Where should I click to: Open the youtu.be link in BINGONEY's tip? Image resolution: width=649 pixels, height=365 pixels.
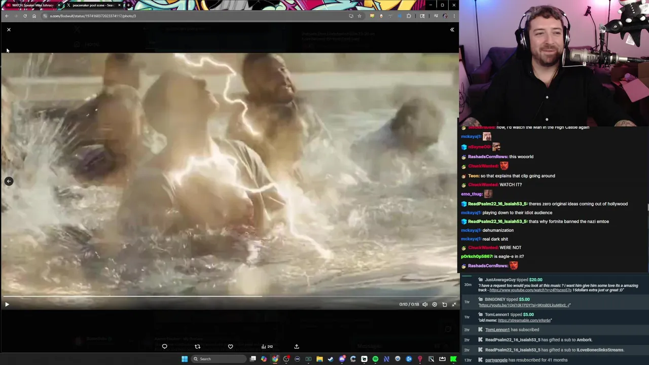coord(524,305)
